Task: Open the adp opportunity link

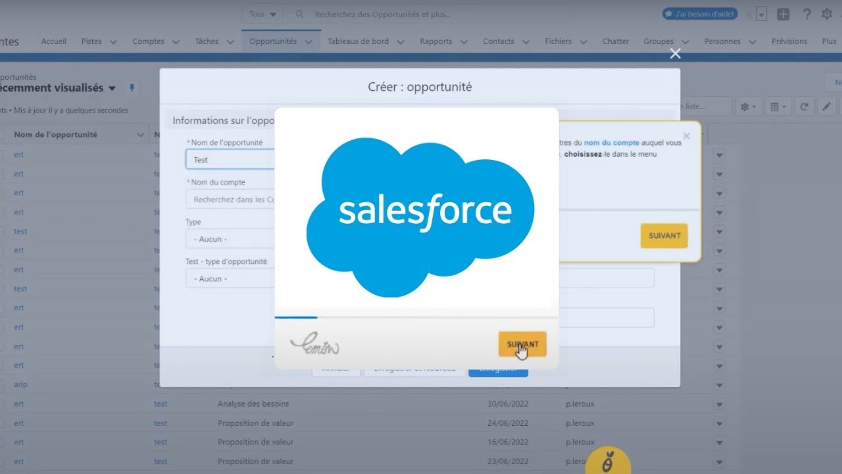Action: 20,384
